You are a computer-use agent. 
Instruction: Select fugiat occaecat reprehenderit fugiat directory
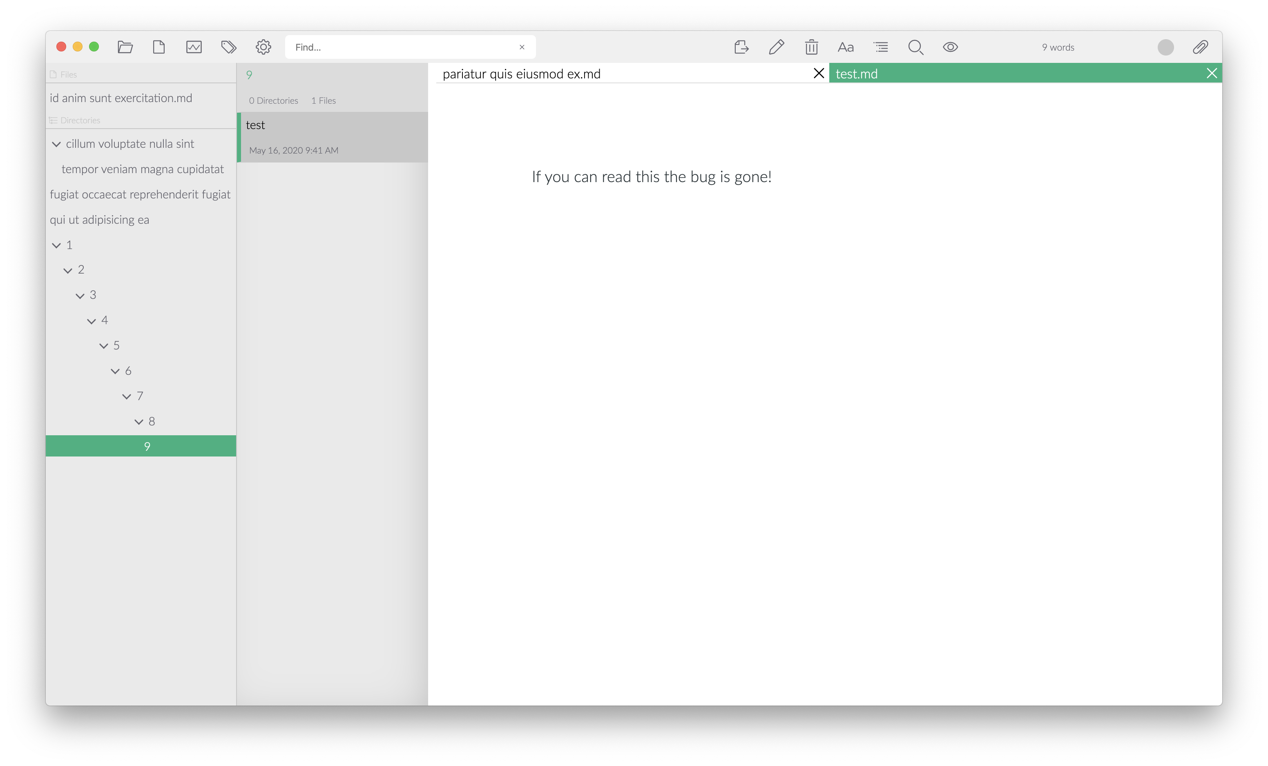(x=140, y=194)
